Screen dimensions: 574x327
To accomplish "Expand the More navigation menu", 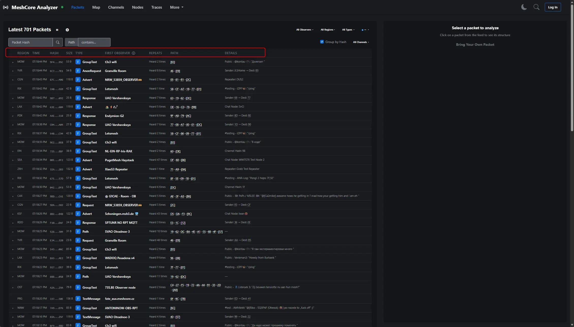I will point(177,7).
